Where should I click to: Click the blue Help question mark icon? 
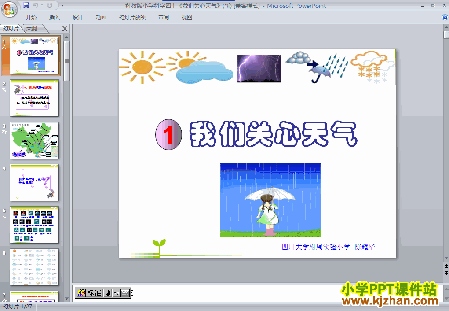[x=445, y=17]
